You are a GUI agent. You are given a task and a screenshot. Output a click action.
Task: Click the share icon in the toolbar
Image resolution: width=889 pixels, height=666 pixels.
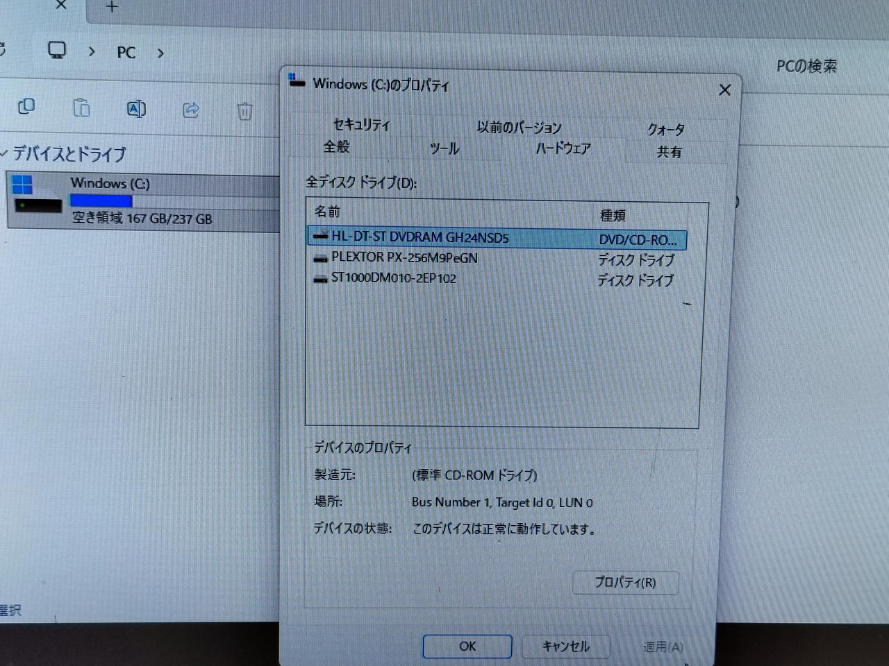click(x=191, y=110)
